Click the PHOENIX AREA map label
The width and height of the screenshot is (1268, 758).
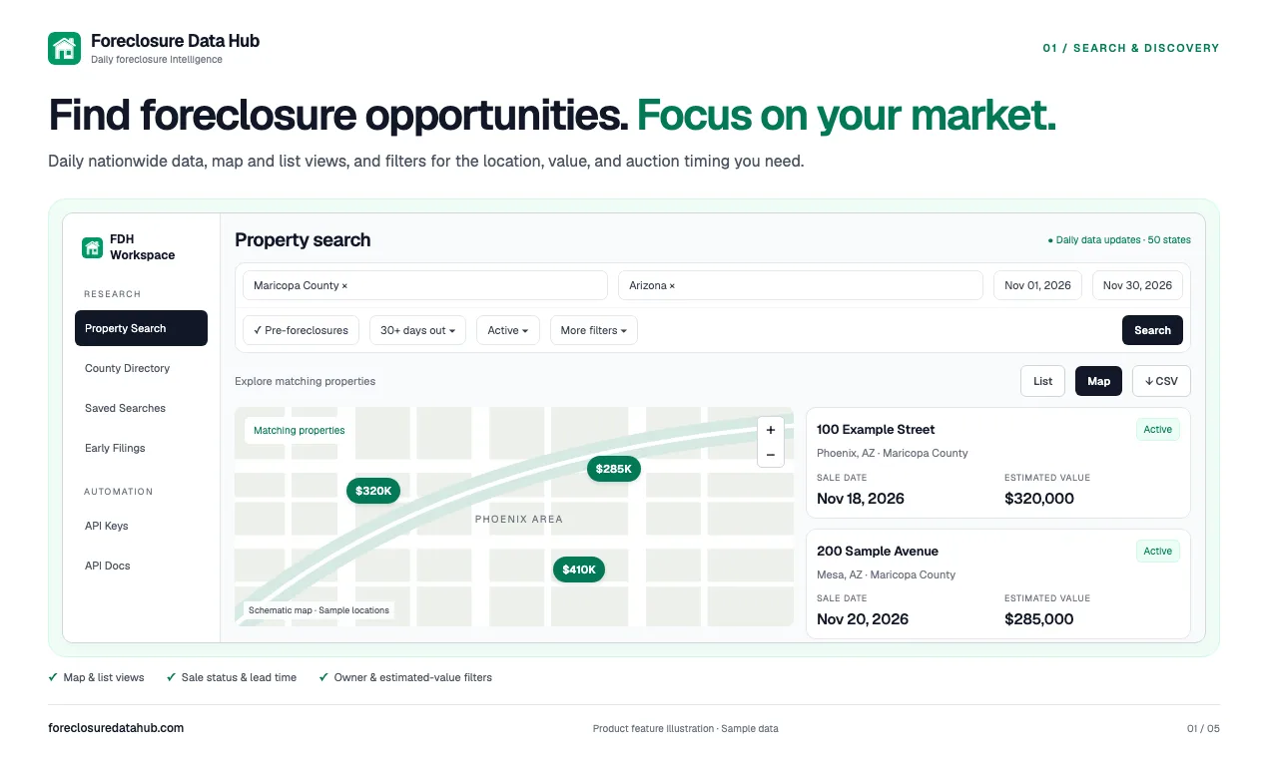point(519,519)
